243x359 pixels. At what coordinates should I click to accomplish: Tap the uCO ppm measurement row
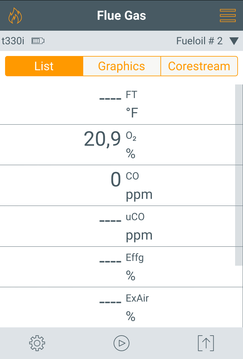click(x=118, y=226)
